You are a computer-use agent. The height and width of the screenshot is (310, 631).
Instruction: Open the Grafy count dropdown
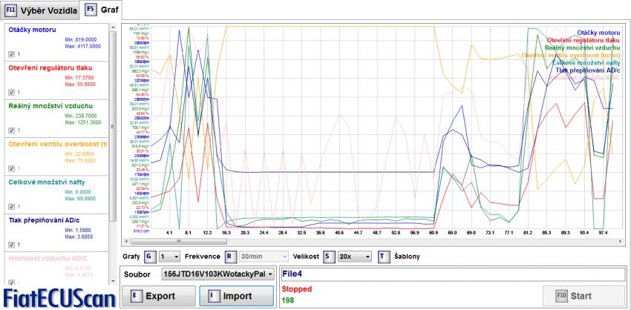(x=170, y=256)
